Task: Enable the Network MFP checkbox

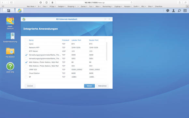Action: 26,47
